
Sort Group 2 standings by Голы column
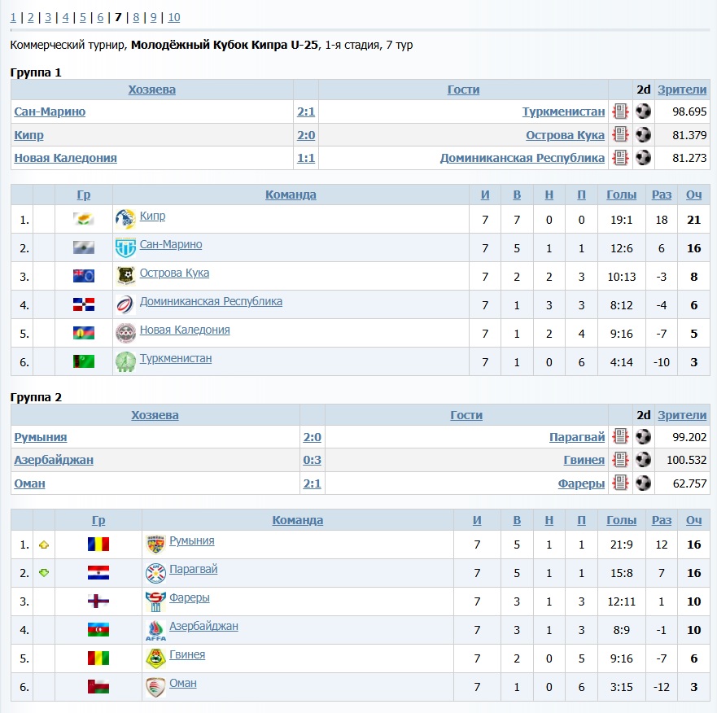pyautogui.click(x=621, y=520)
